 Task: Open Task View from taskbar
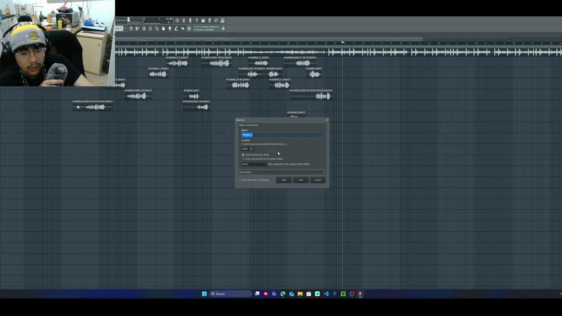(257, 294)
